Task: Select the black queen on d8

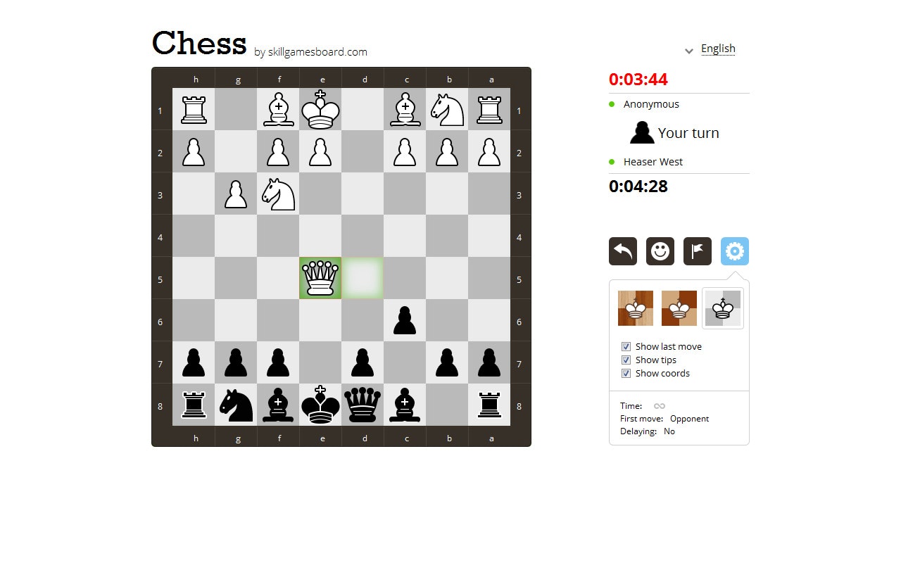Action: [363, 405]
